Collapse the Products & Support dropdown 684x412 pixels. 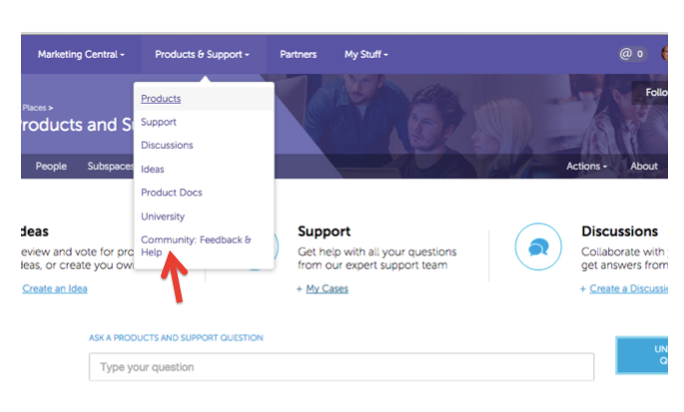(202, 55)
